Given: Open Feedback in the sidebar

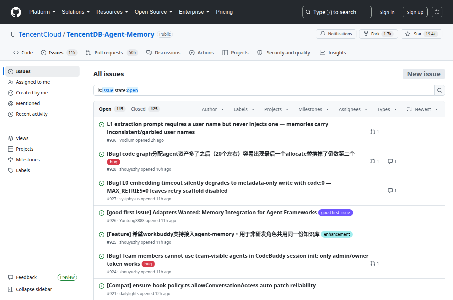Looking at the screenshot, I should (x=22, y=277).
